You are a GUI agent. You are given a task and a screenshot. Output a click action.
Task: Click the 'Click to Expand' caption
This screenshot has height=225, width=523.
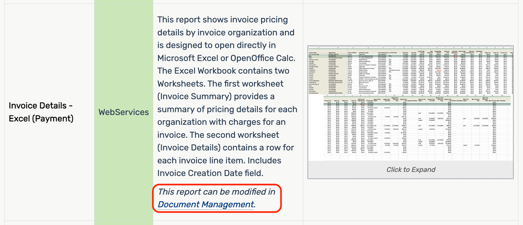click(x=411, y=170)
